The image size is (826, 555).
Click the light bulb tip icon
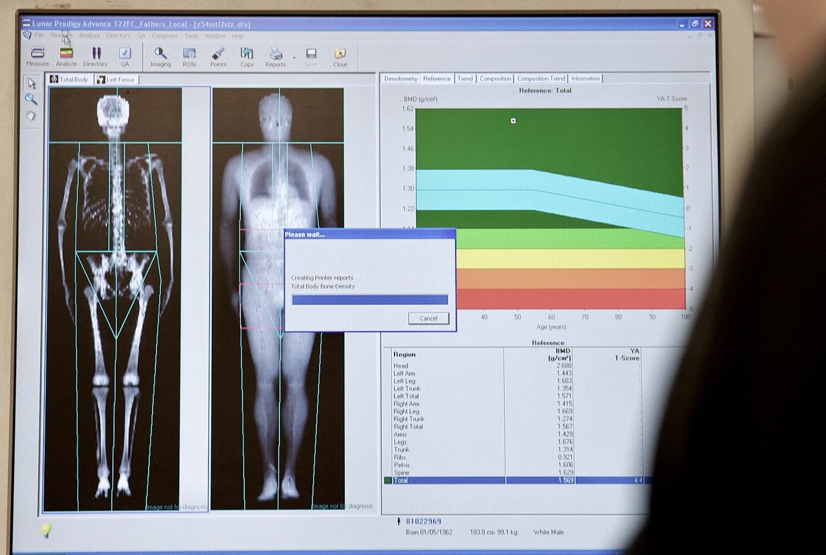(46, 530)
